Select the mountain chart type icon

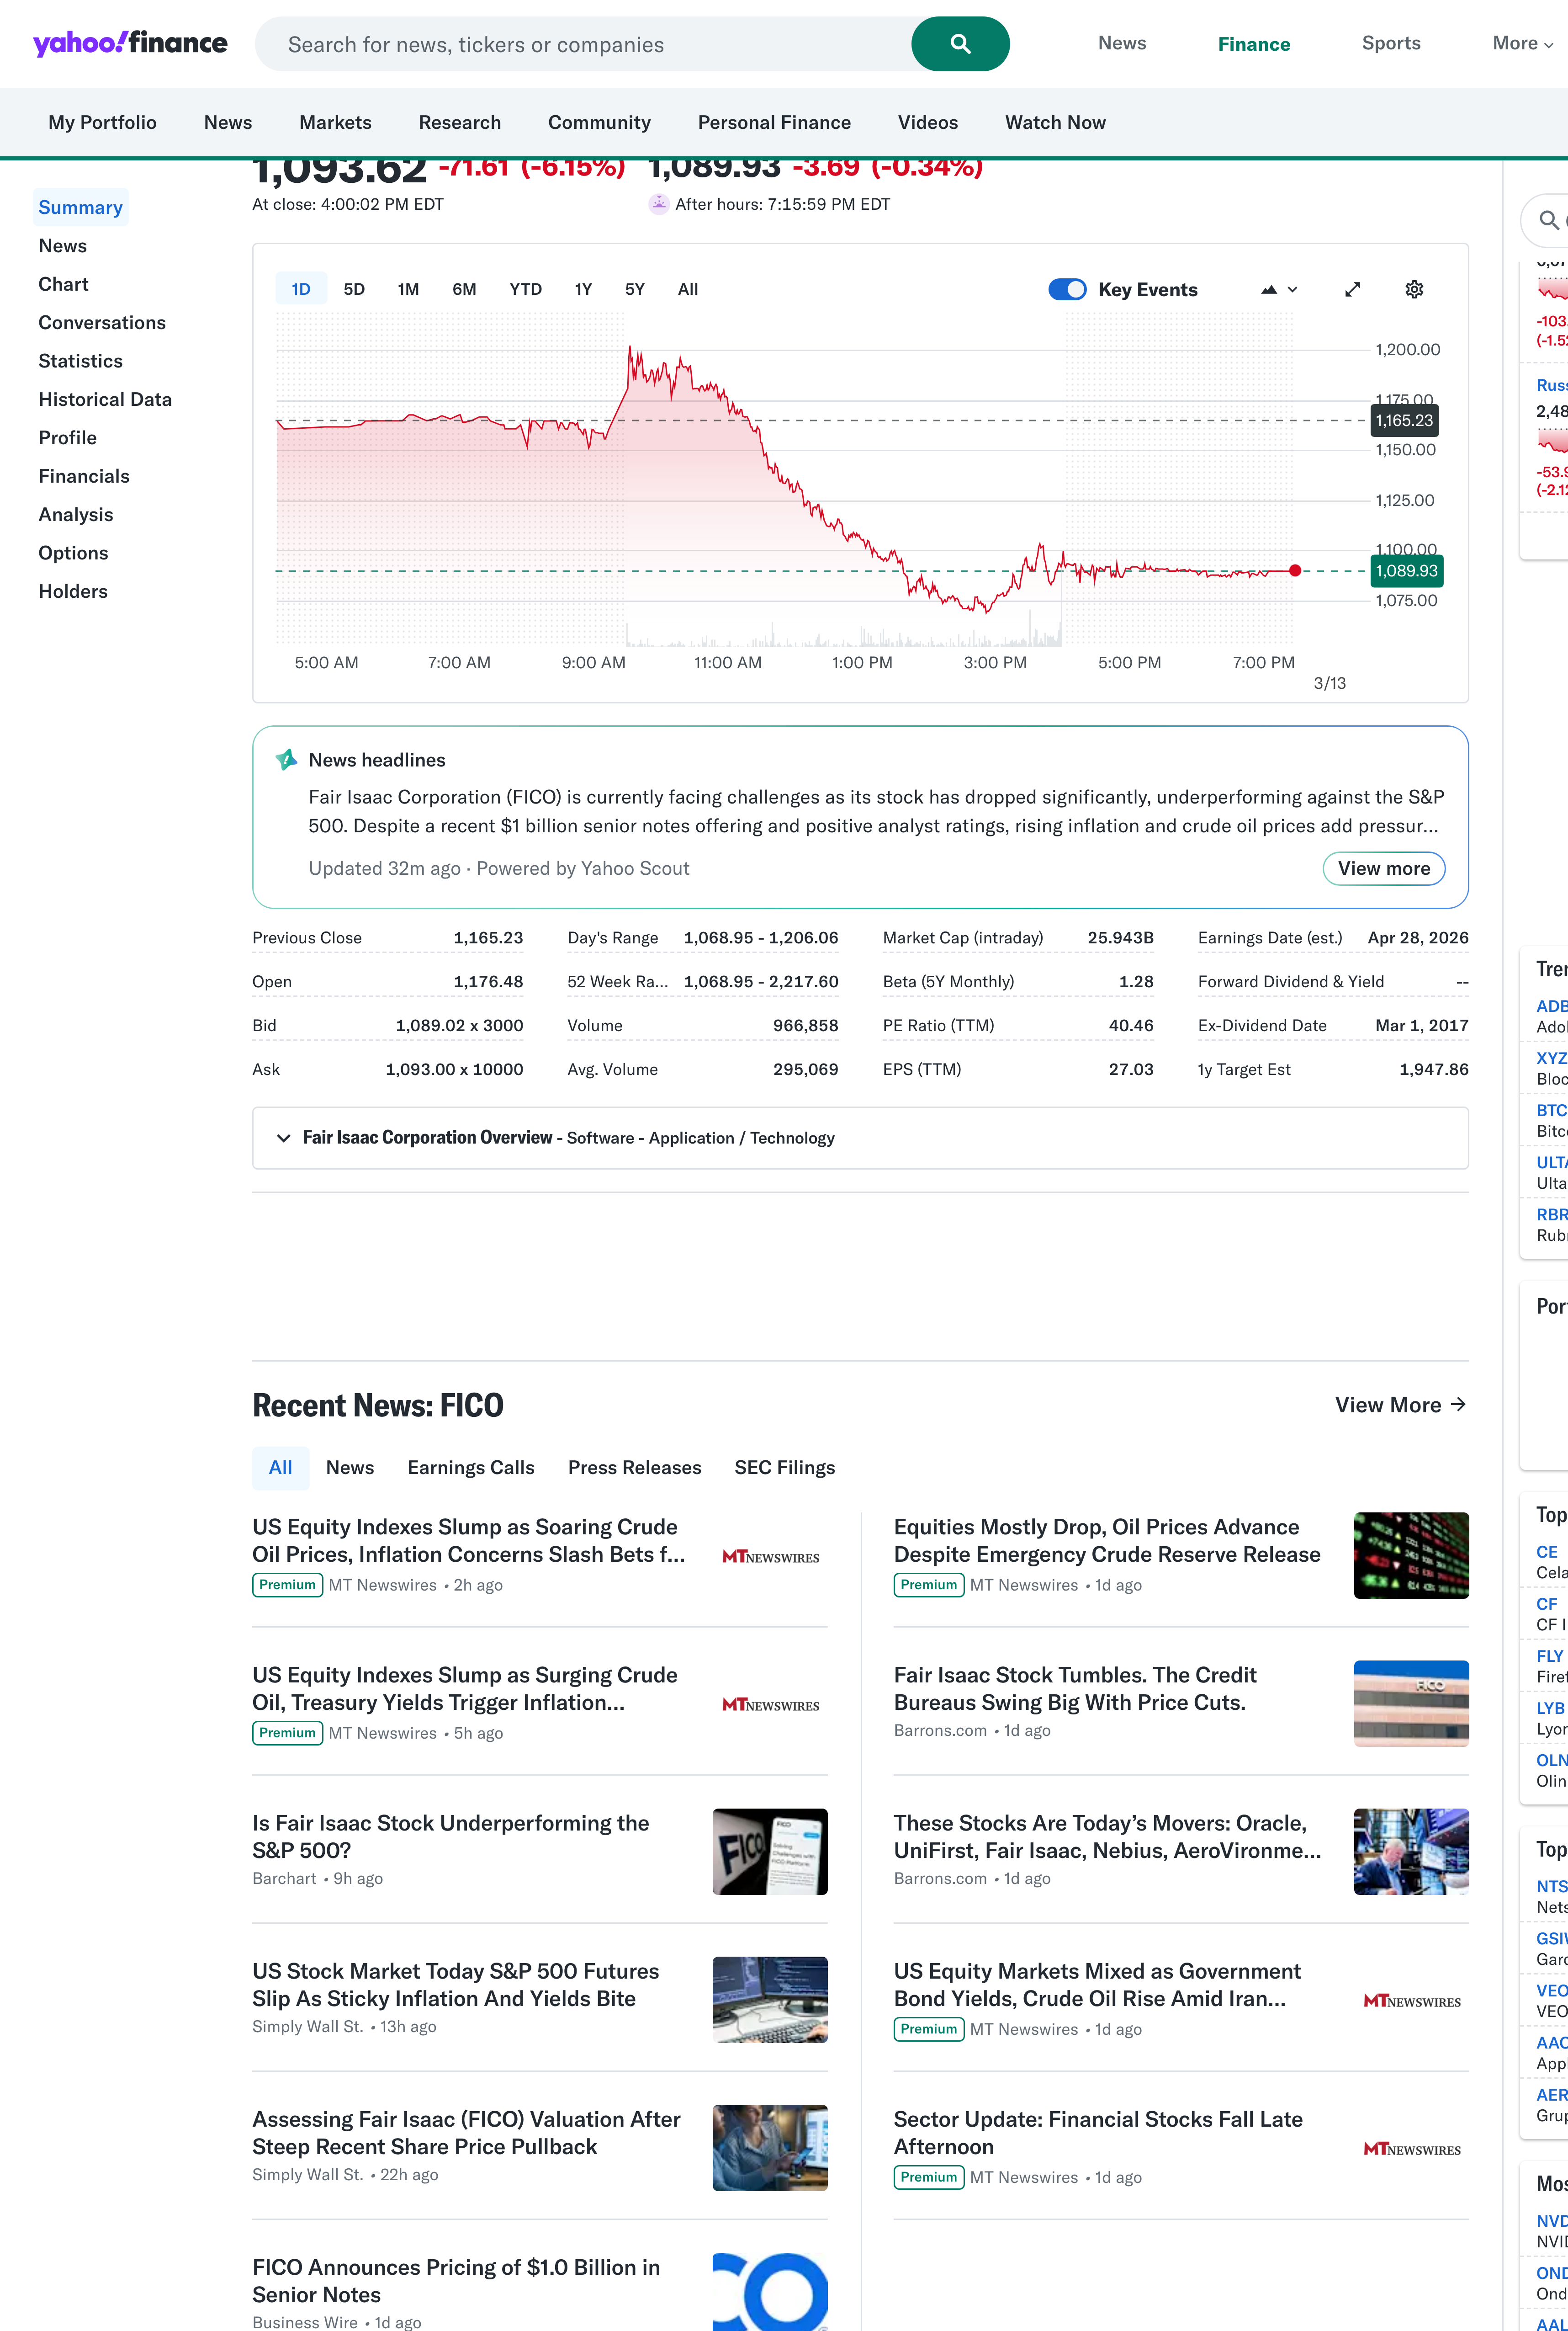click(x=1269, y=289)
